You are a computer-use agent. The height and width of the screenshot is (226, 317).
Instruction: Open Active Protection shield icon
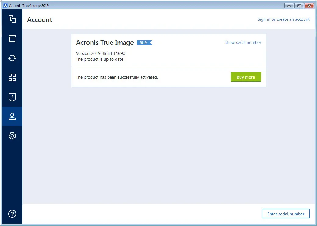[12, 97]
